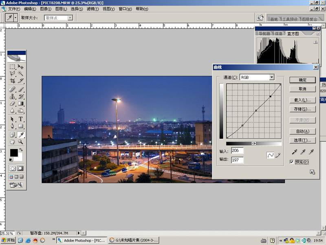Select the Crop tool in the toolbox
Viewport: 326px width, 245px height.
(12, 81)
